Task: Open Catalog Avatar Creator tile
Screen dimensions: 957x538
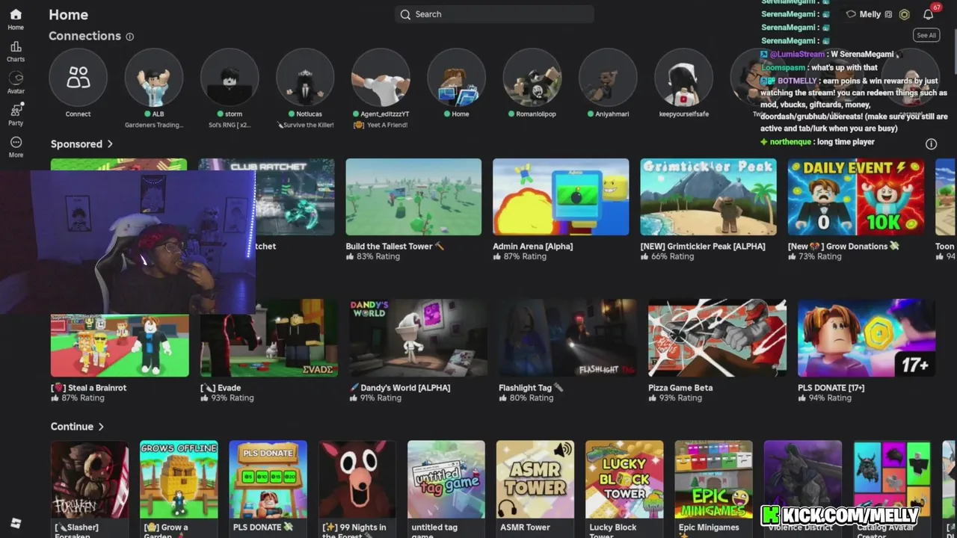Action: tap(892, 479)
